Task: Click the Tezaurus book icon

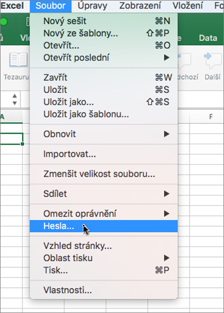Action: click(x=19, y=60)
